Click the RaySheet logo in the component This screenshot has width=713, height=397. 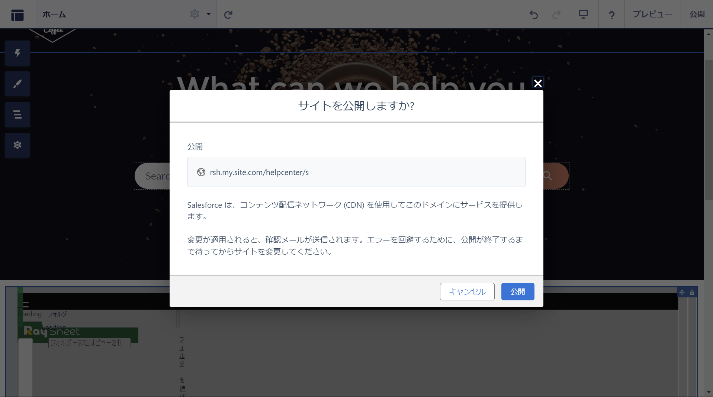[x=52, y=331]
